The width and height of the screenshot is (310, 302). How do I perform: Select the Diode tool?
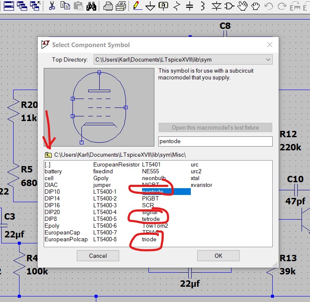(216, 6)
